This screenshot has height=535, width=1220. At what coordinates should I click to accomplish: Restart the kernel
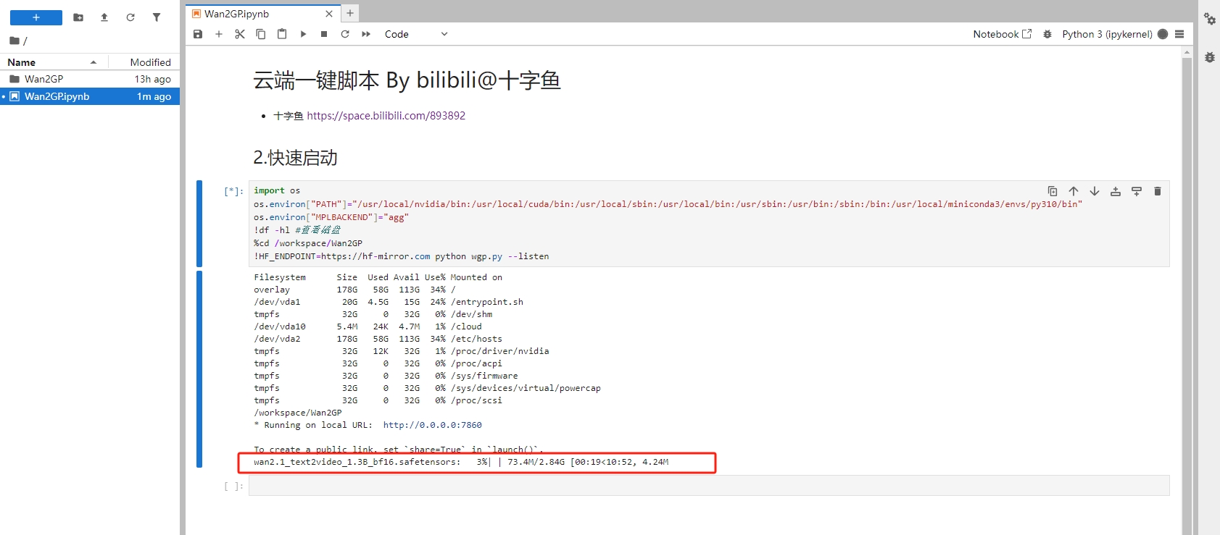345,34
